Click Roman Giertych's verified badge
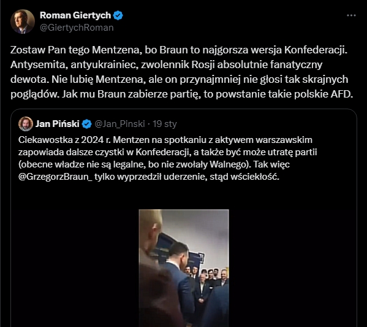This screenshot has height=327, width=367. pyautogui.click(x=118, y=15)
